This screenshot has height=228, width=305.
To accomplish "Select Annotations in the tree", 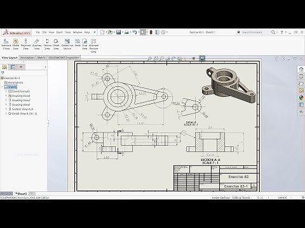I will coord(13,82).
